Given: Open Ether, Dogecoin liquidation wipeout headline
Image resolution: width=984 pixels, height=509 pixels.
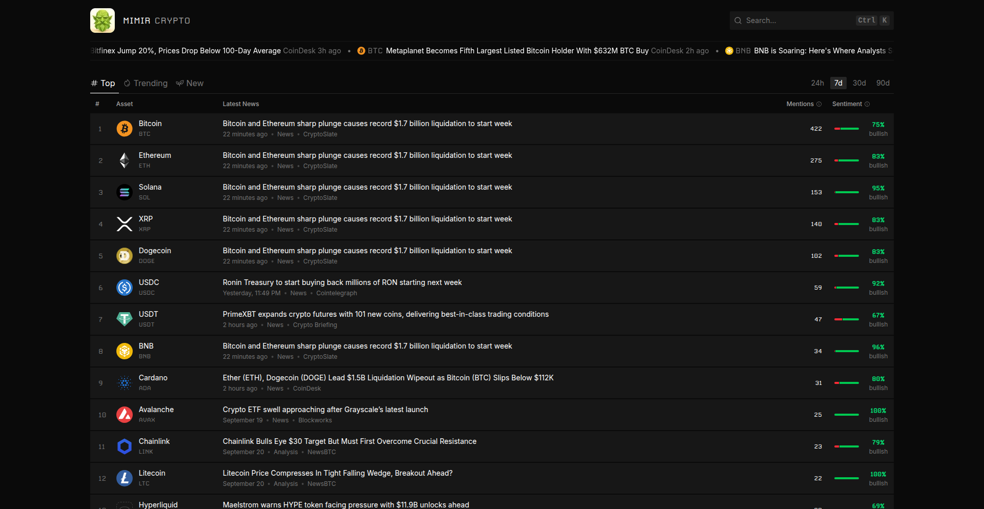Looking at the screenshot, I should coord(388,378).
